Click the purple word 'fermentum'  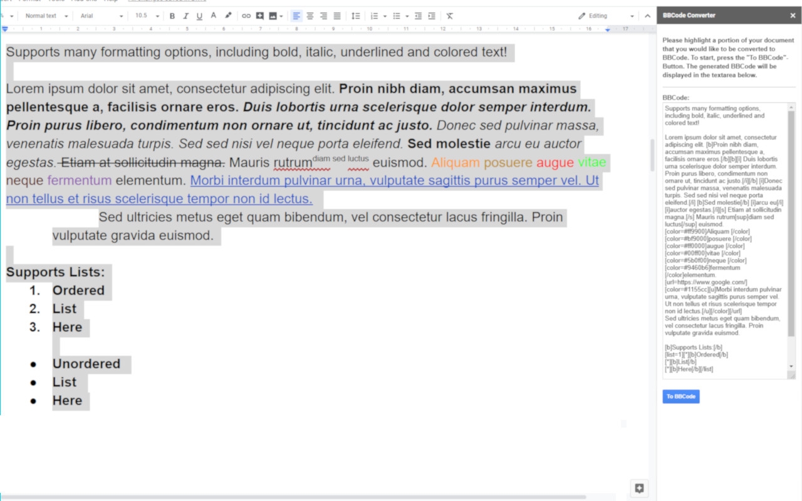click(x=80, y=181)
